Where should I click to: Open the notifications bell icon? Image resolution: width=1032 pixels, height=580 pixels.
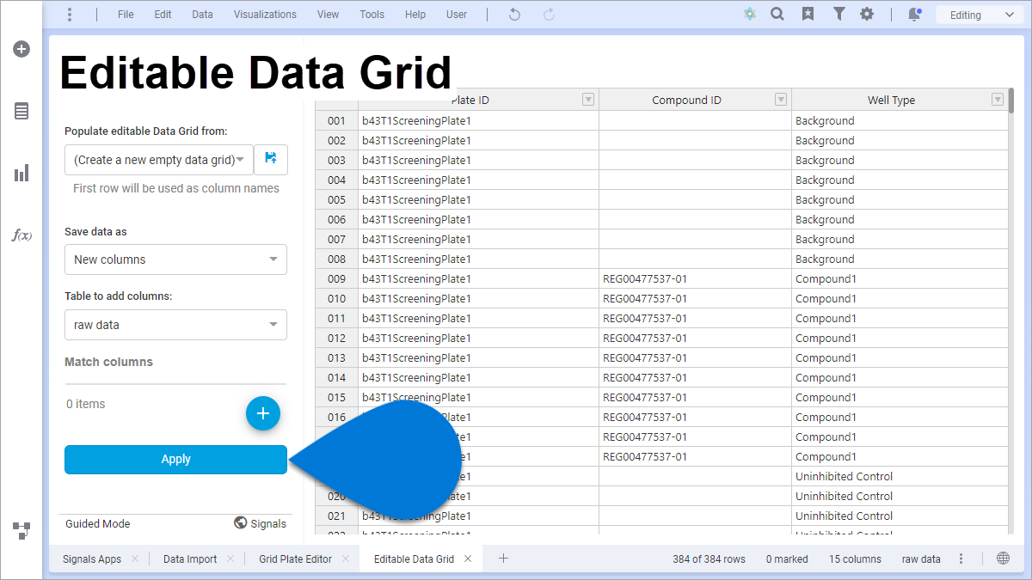point(915,15)
